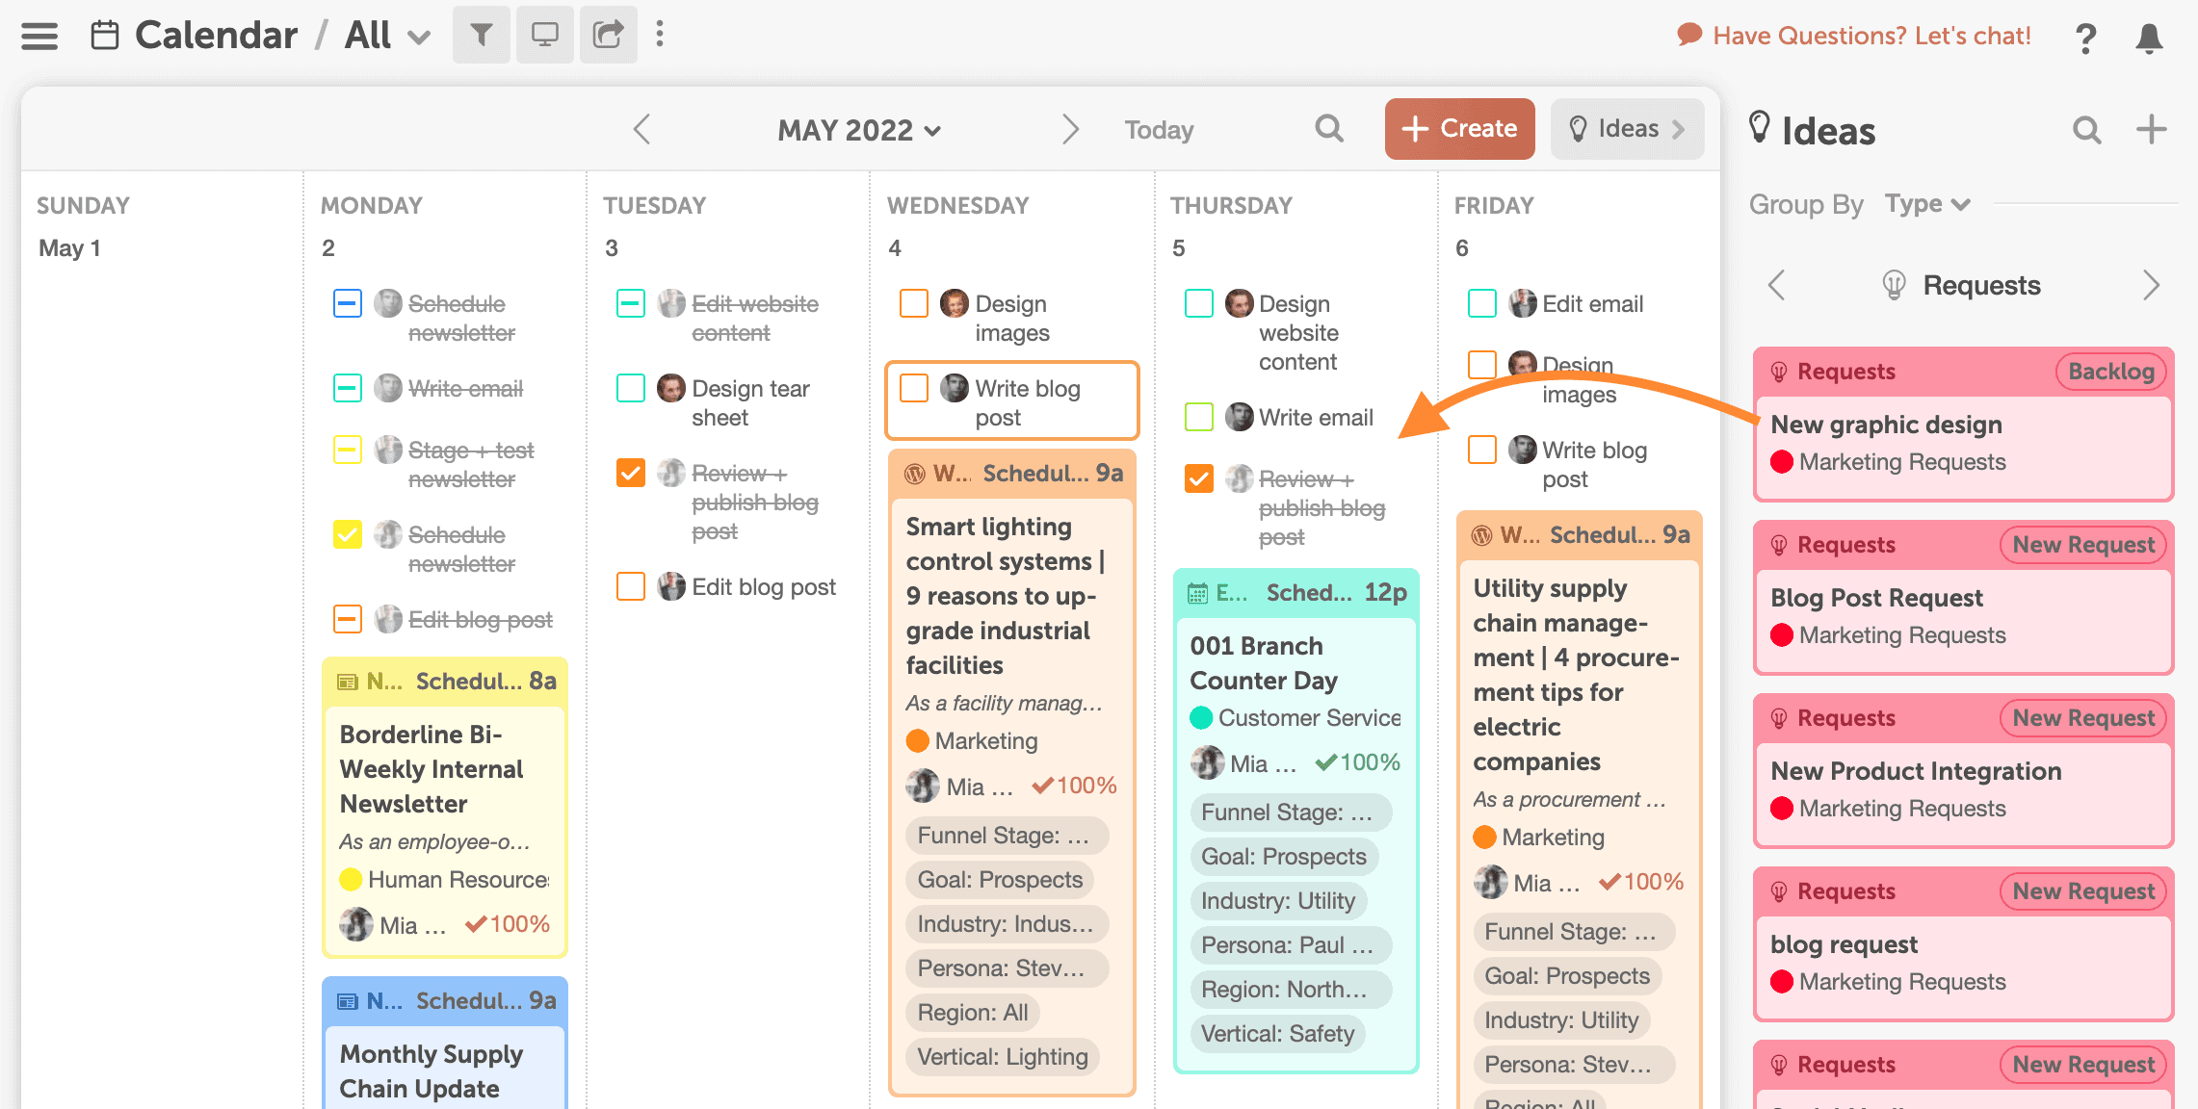The height and width of the screenshot is (1109, 2198).
Task: Check Tuesday Edit blog post task
Action: [x=631, y=586]
